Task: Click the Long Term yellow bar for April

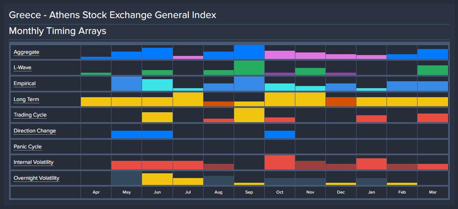Action: (x=96, y=101)
